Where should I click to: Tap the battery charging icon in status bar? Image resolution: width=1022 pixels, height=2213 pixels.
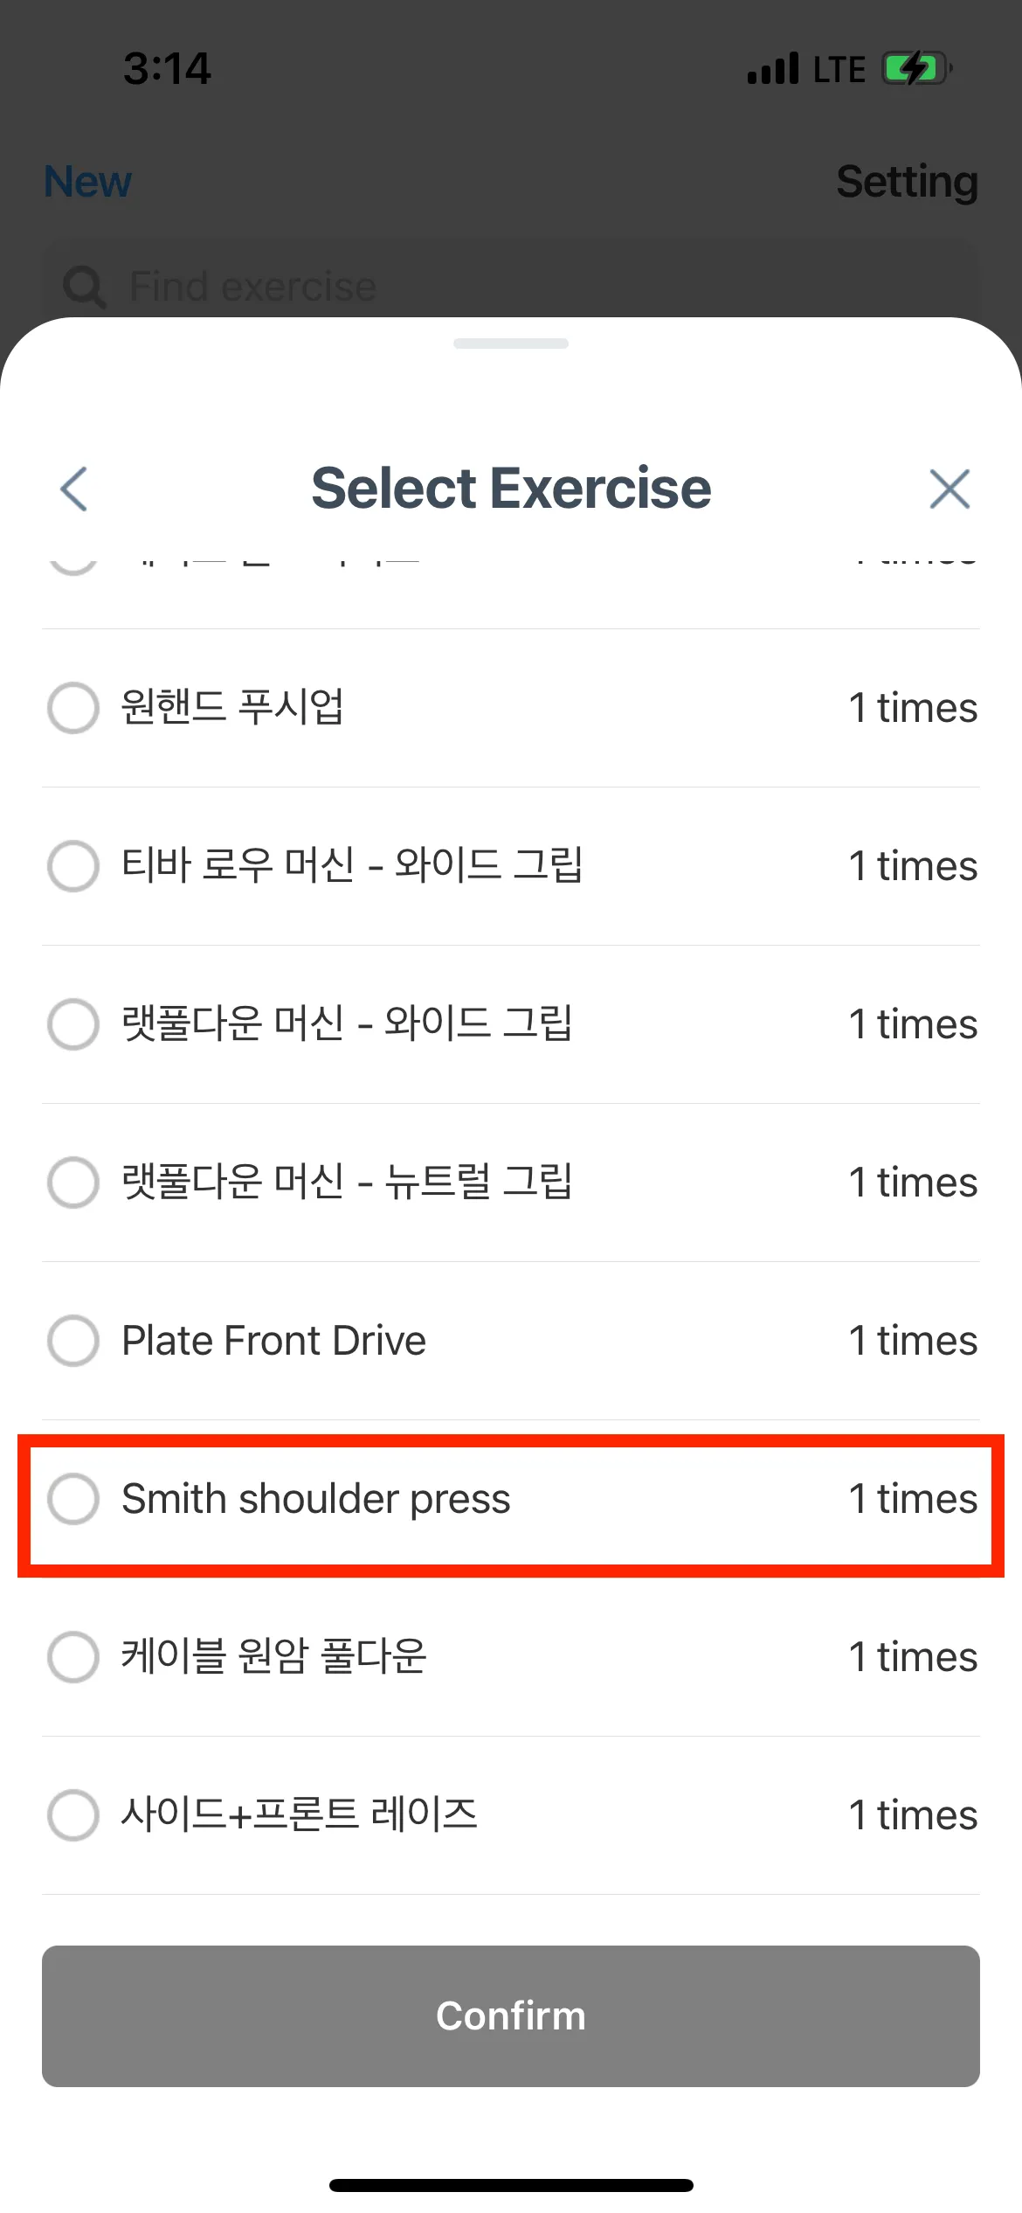click(x=915, y=68)
